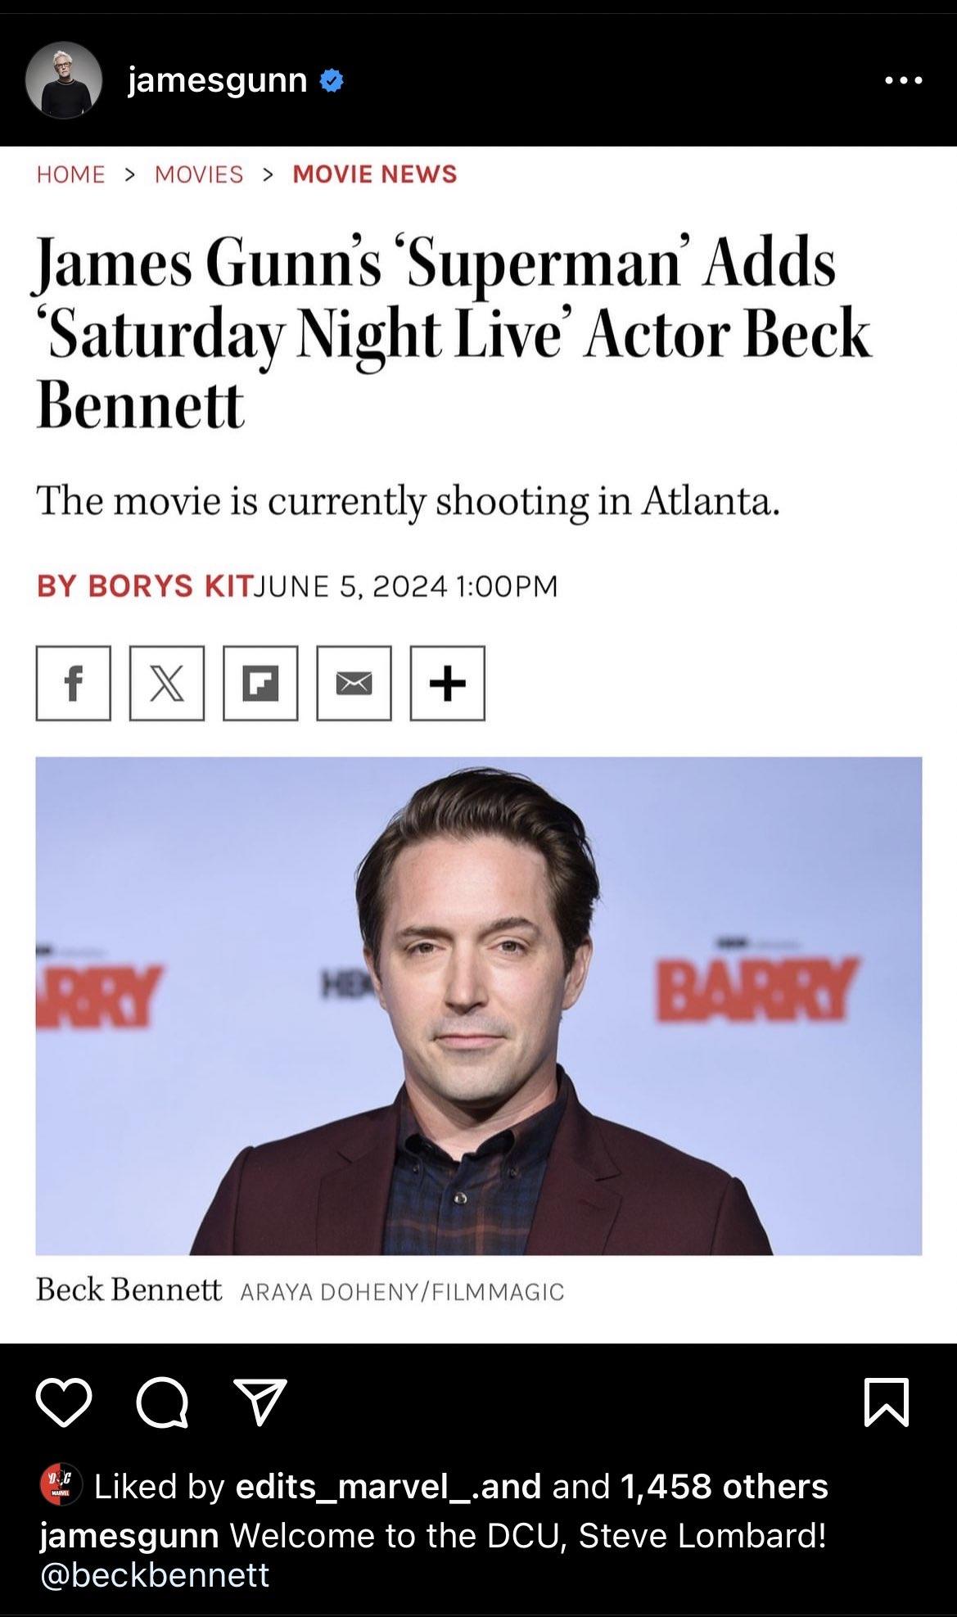Open comments with speech bubble icon

coord(162,1403)
